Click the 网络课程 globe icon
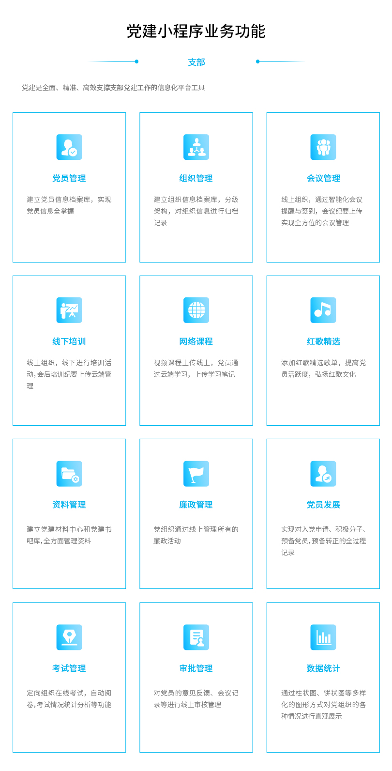Viewport: 392px width, 771px height. tap(196, 310)
